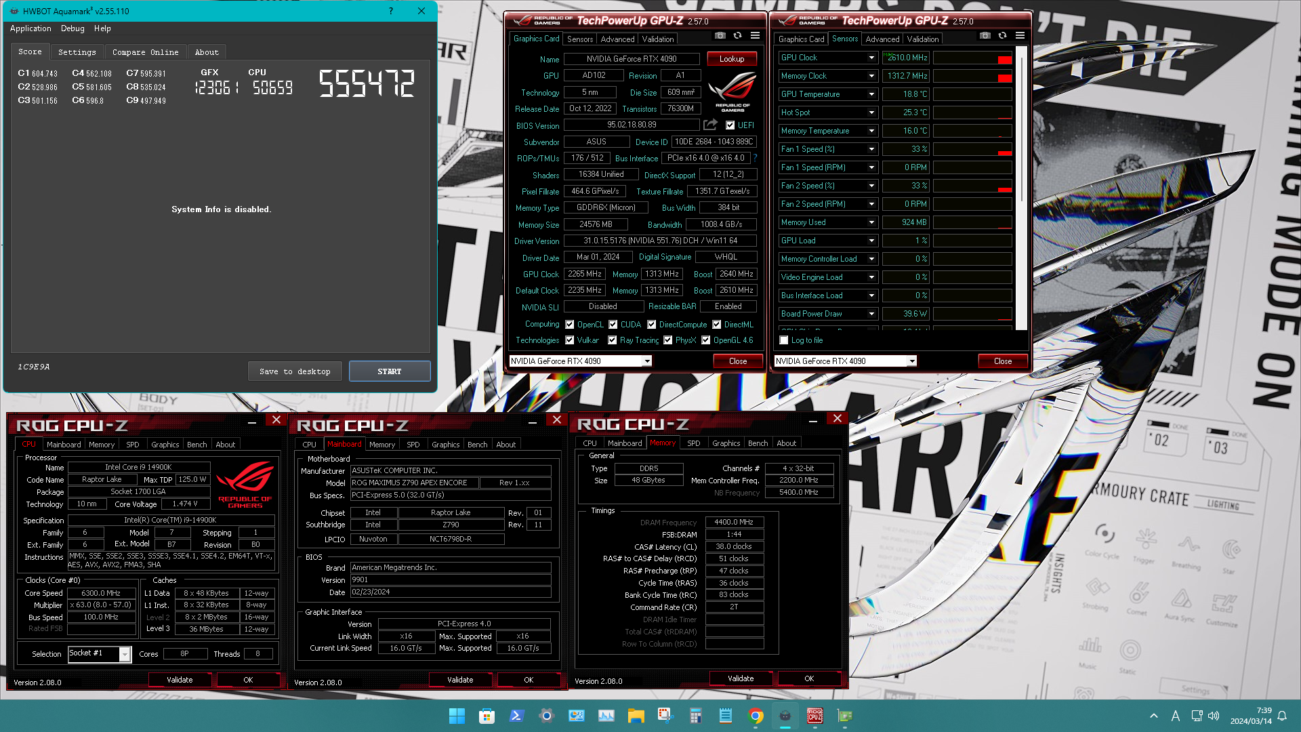
Task: Click the GPU Clock sensor graph bar
Action: pos(972,58)
